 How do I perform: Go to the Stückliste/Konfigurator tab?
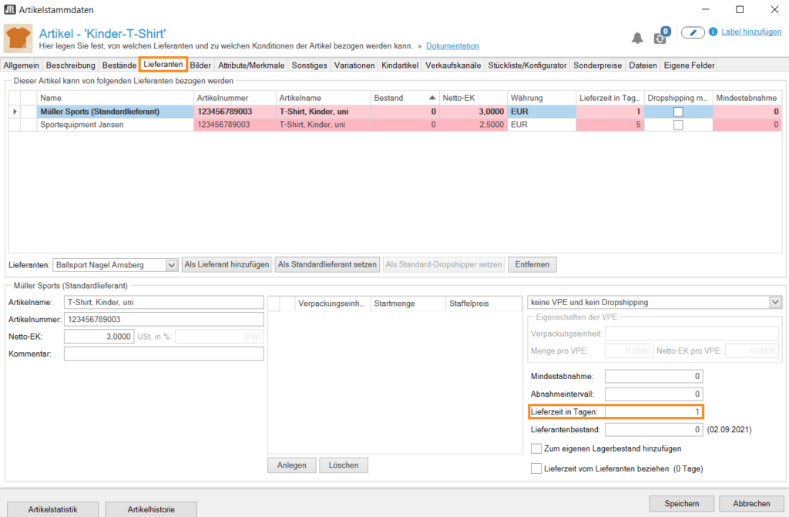pyautogui.click(x=527, y=65)
